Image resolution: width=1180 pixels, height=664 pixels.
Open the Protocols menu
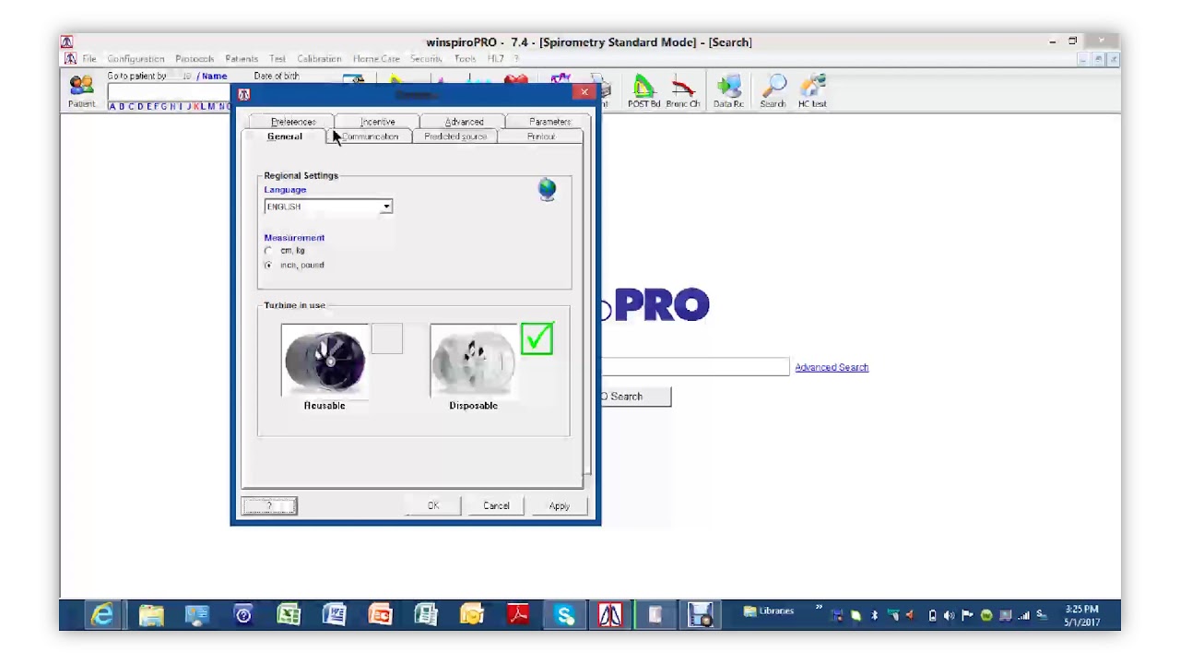[x=195, y=59]
